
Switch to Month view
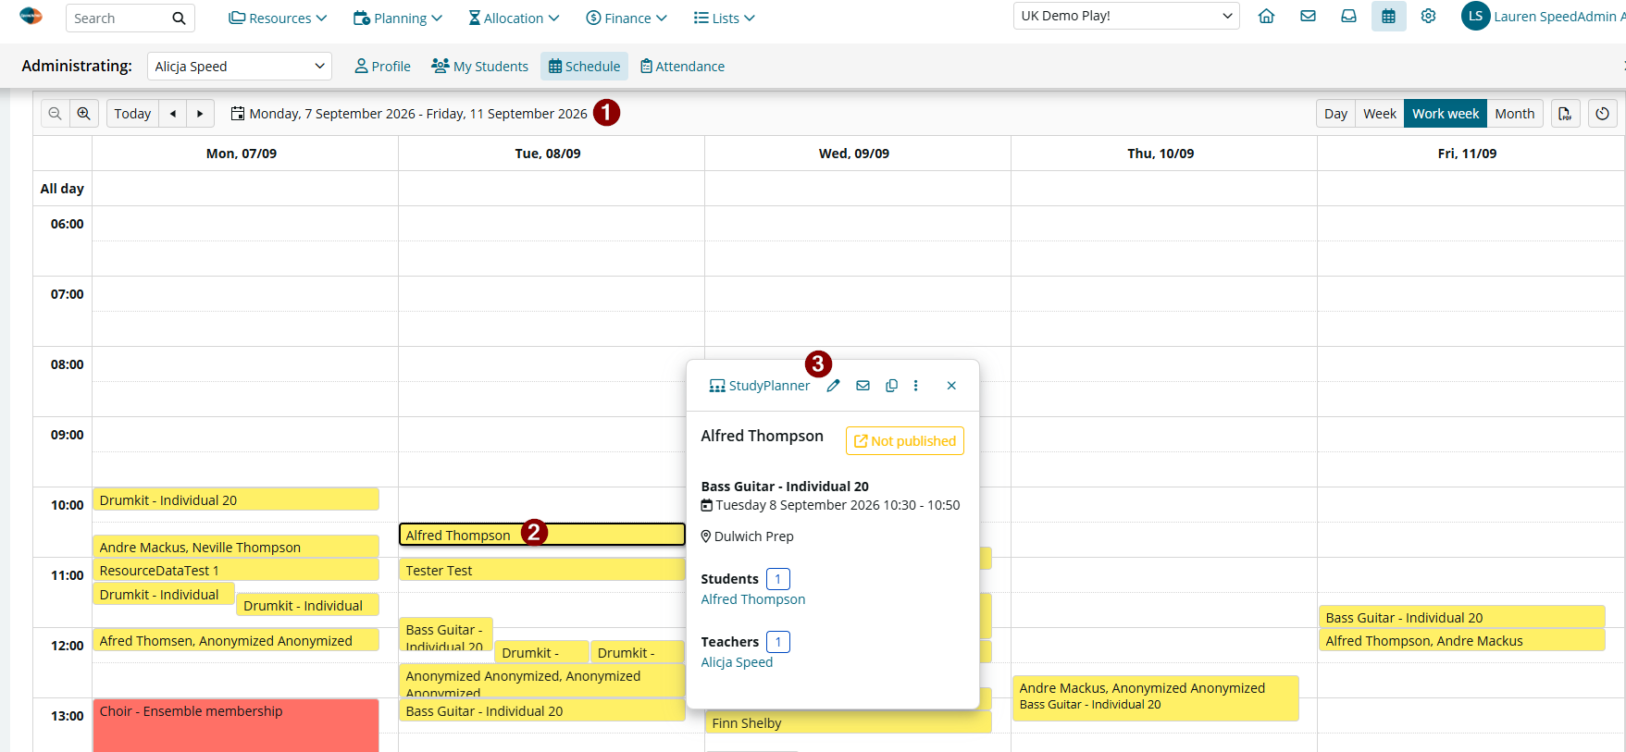point(1515,114)
